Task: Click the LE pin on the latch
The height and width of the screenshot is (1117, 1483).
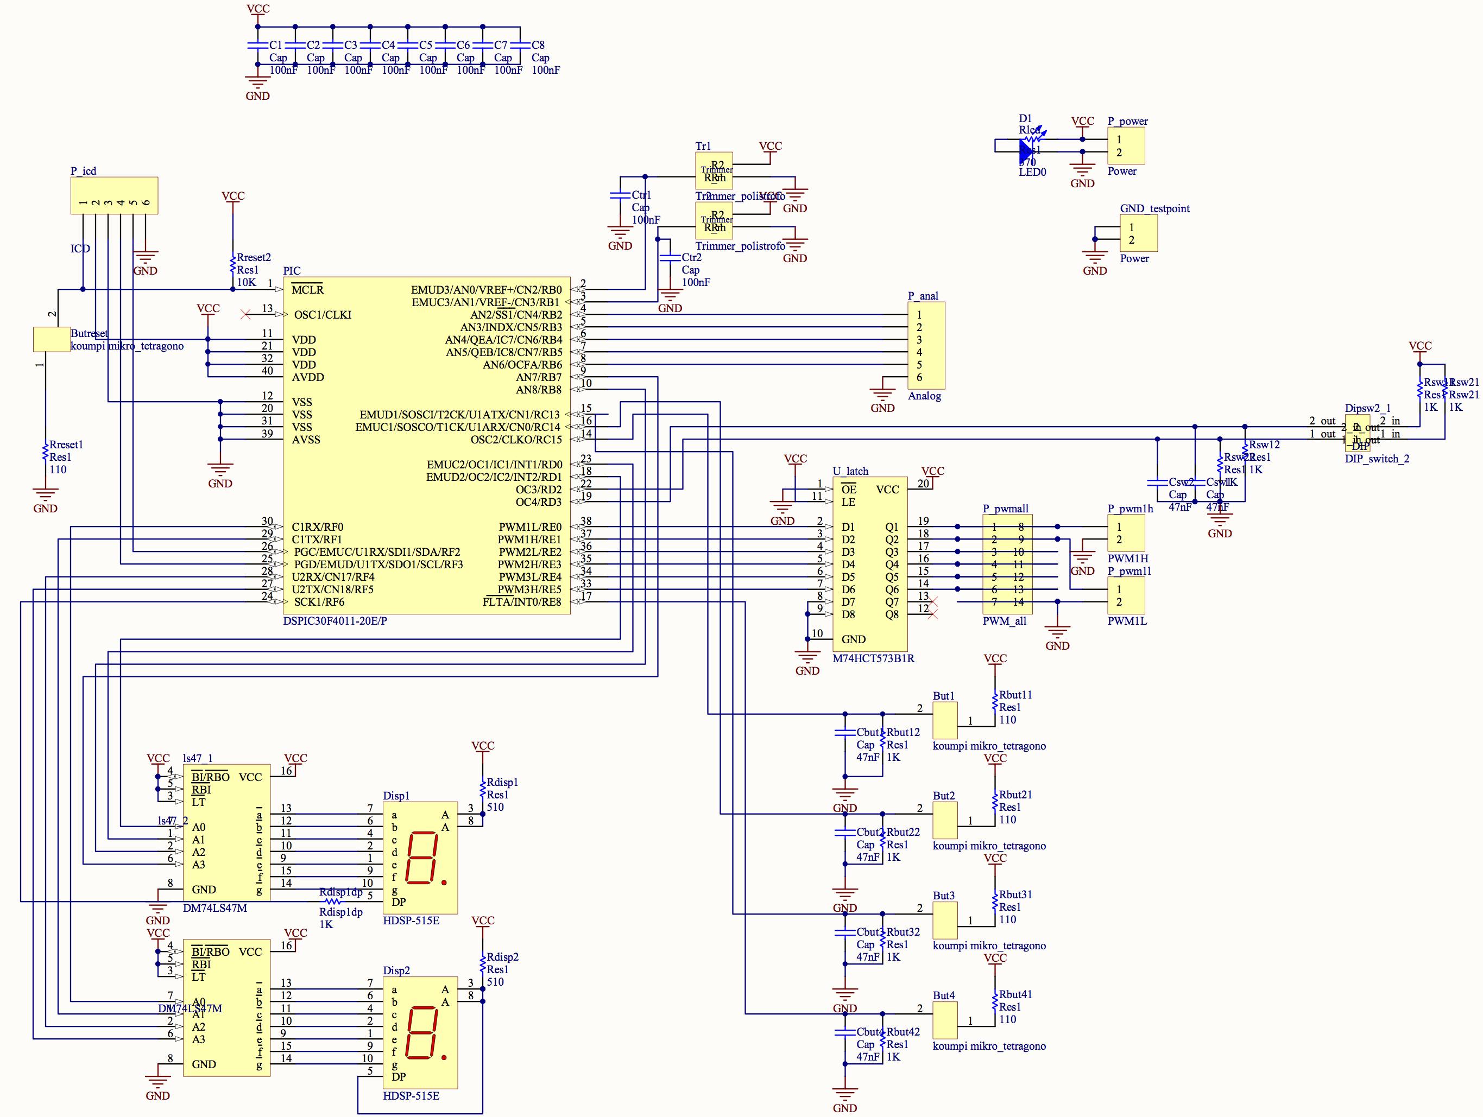Action: (849, 503)
